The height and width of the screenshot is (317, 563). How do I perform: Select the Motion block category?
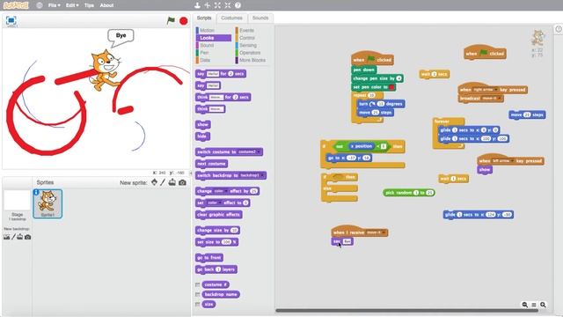coord(207,30)
